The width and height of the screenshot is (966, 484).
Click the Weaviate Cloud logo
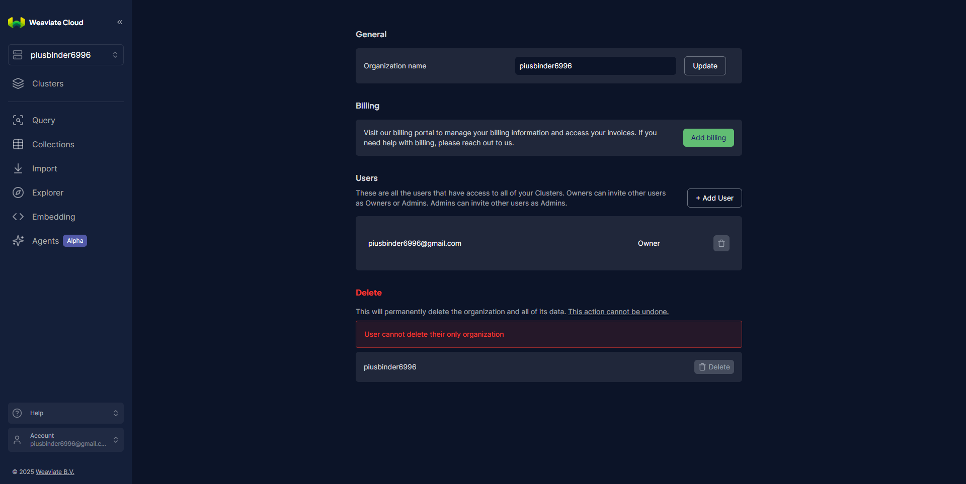point(45,23)
